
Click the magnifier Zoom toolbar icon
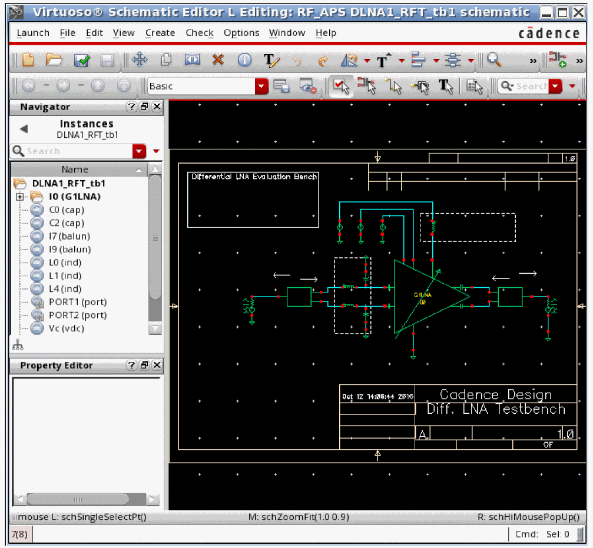[x=494, y=60]
